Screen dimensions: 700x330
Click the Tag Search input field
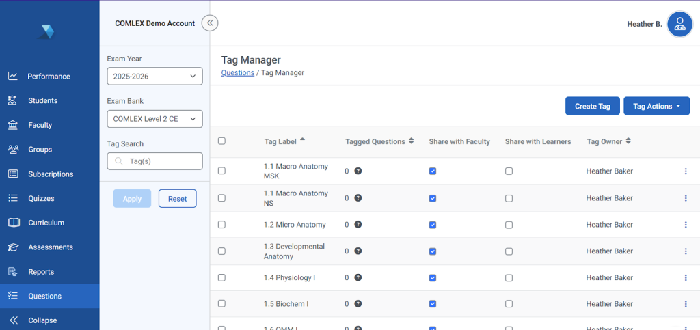(154, 161)
